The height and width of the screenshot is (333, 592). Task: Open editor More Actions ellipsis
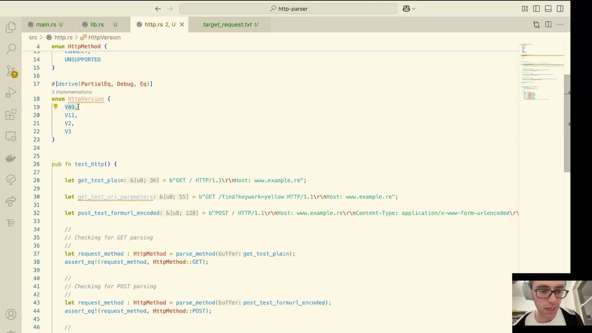pos(560,25)
